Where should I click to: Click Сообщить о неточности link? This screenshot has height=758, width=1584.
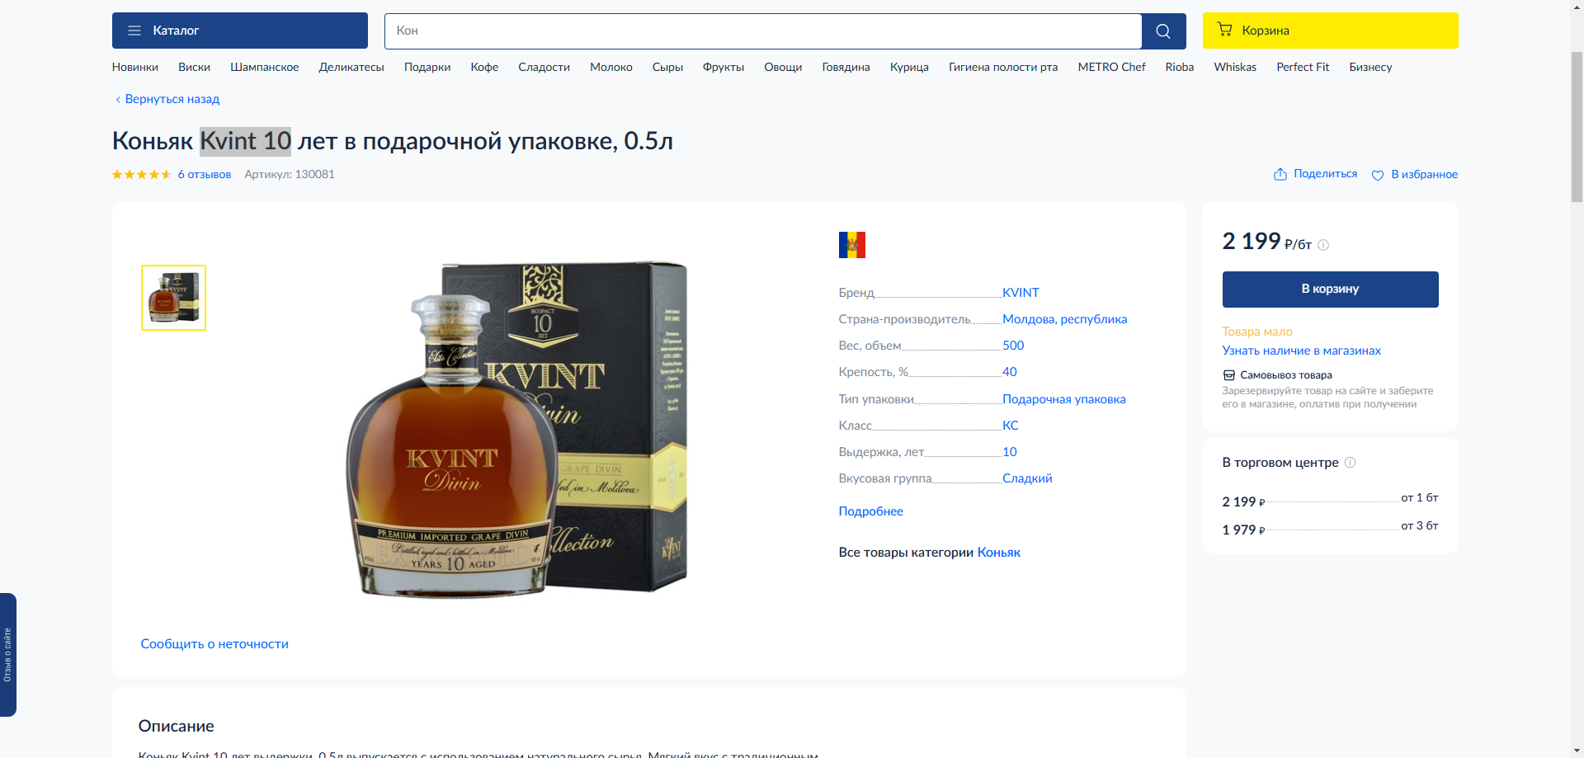(x=214, y=644)
